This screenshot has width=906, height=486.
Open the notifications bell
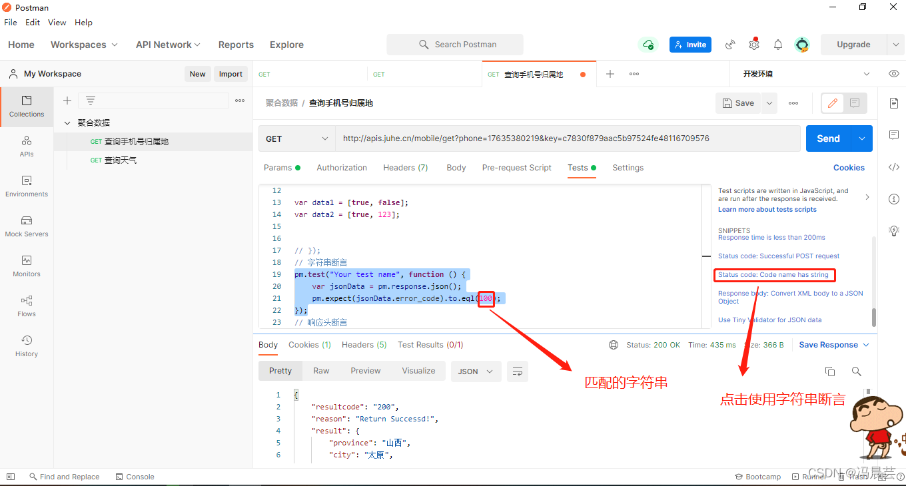(778, 45)
